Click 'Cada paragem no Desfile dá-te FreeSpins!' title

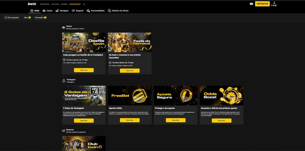[x=83, y=55]
